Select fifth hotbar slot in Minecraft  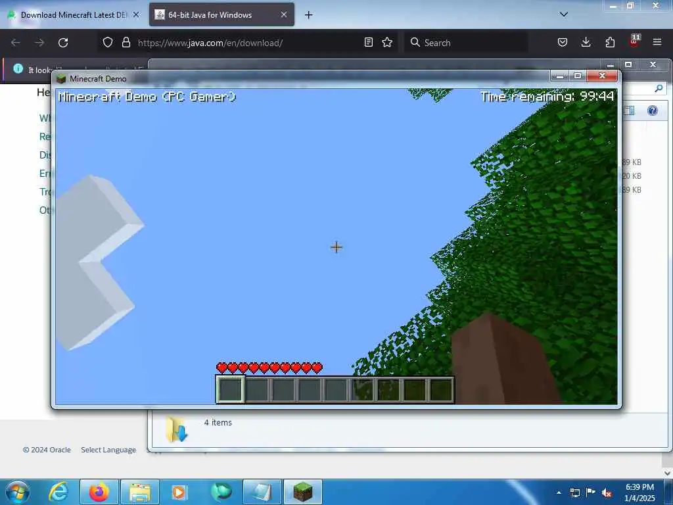click(335, 389)
